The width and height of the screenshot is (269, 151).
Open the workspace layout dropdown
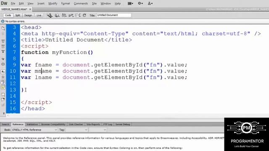point(130,3)
